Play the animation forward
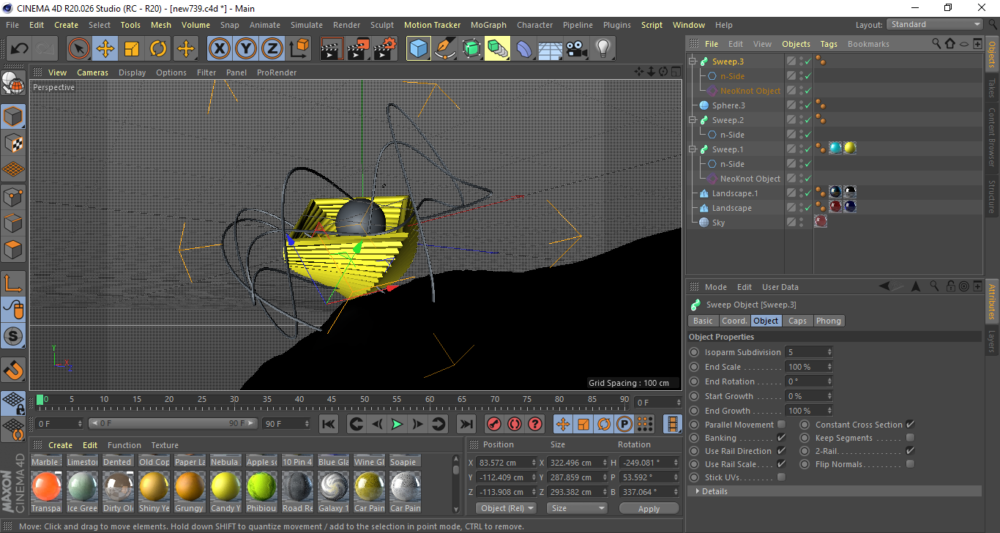Screen dimensions: 1000x533 tap(397, 424)
